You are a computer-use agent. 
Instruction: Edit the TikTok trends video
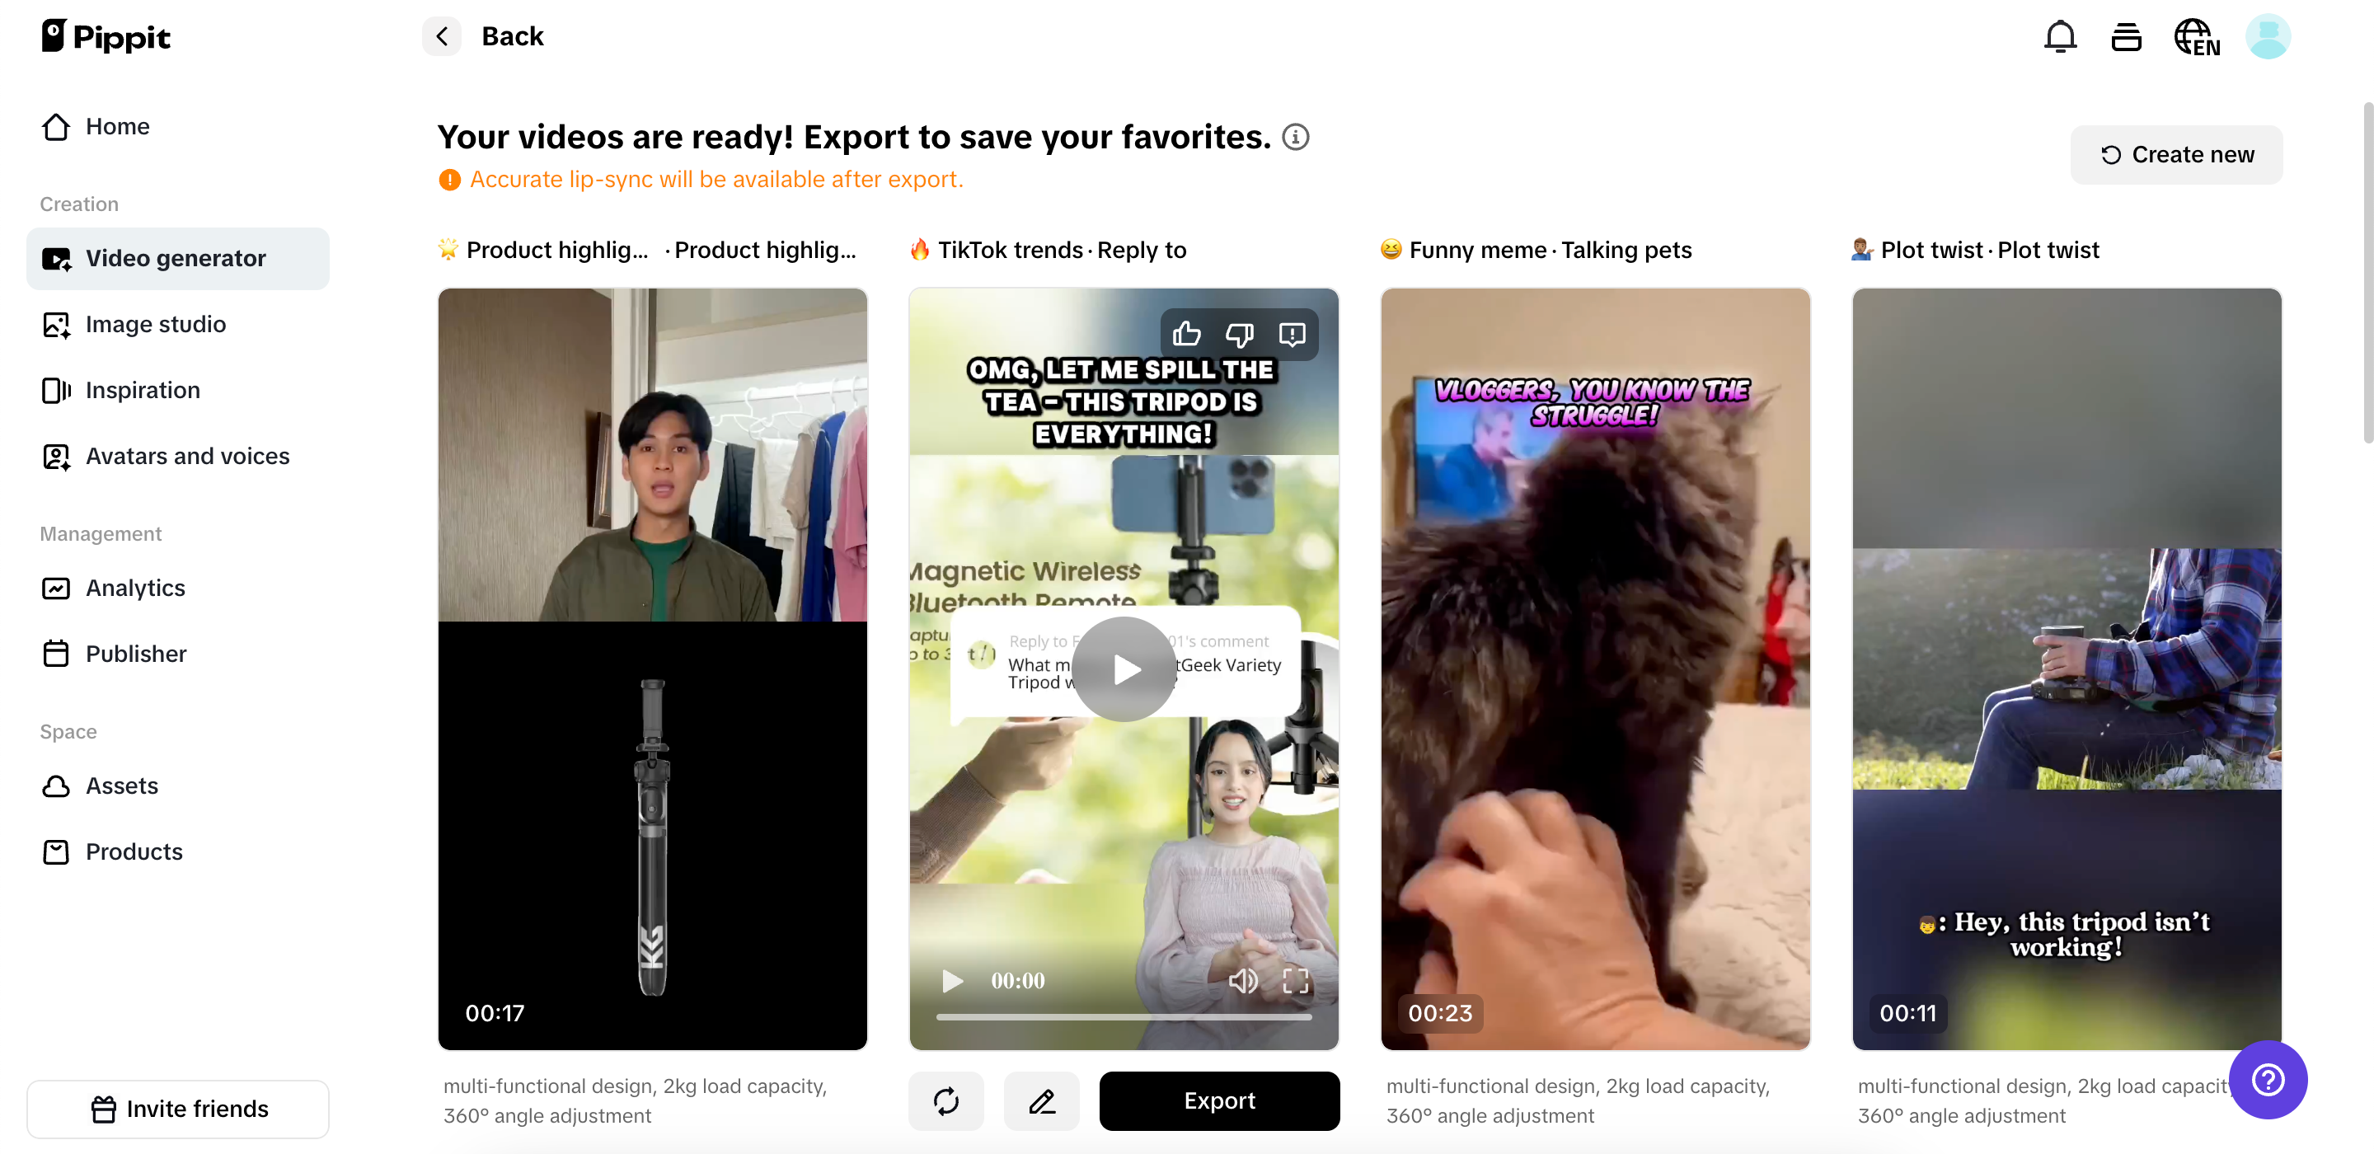pyautogui.click(x=1041, y=1100)
